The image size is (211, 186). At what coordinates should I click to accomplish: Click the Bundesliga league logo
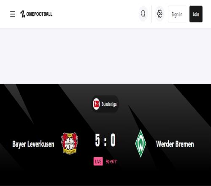point(96,104)
